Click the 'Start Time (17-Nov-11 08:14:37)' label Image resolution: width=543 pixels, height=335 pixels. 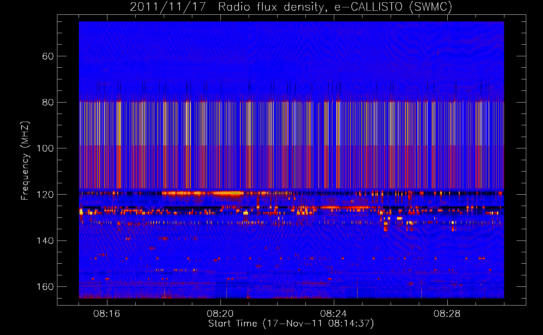[291, 324]
